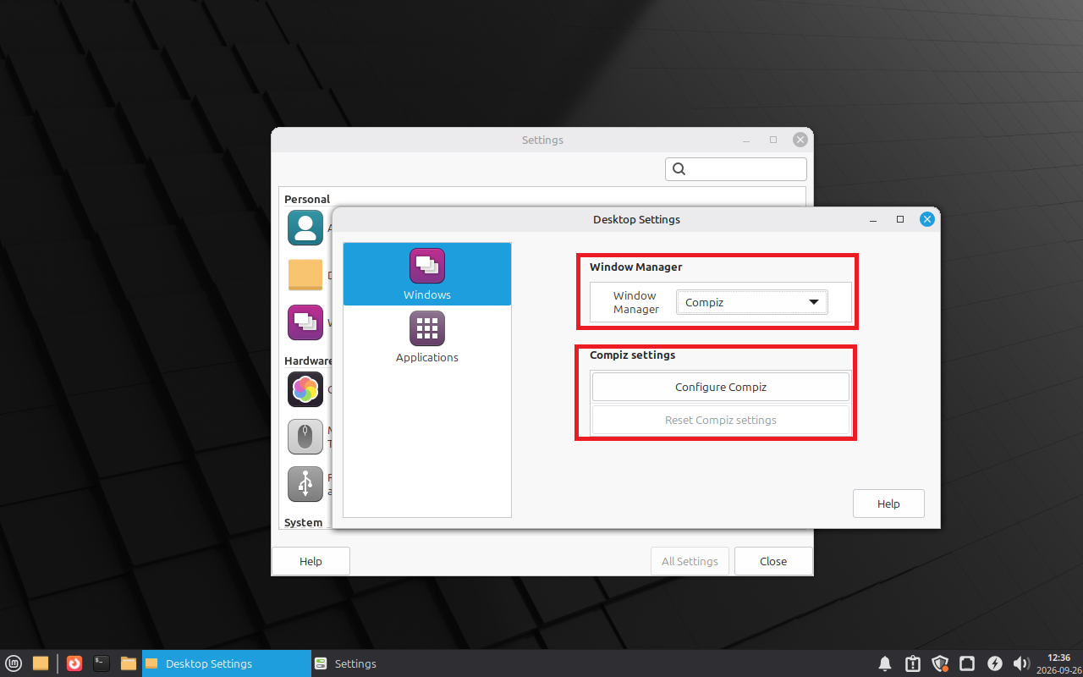Image resolution: width=1083 pixels, height=677 pixels.
Task: Click the Close button in the Settings window
Action: 773,561
